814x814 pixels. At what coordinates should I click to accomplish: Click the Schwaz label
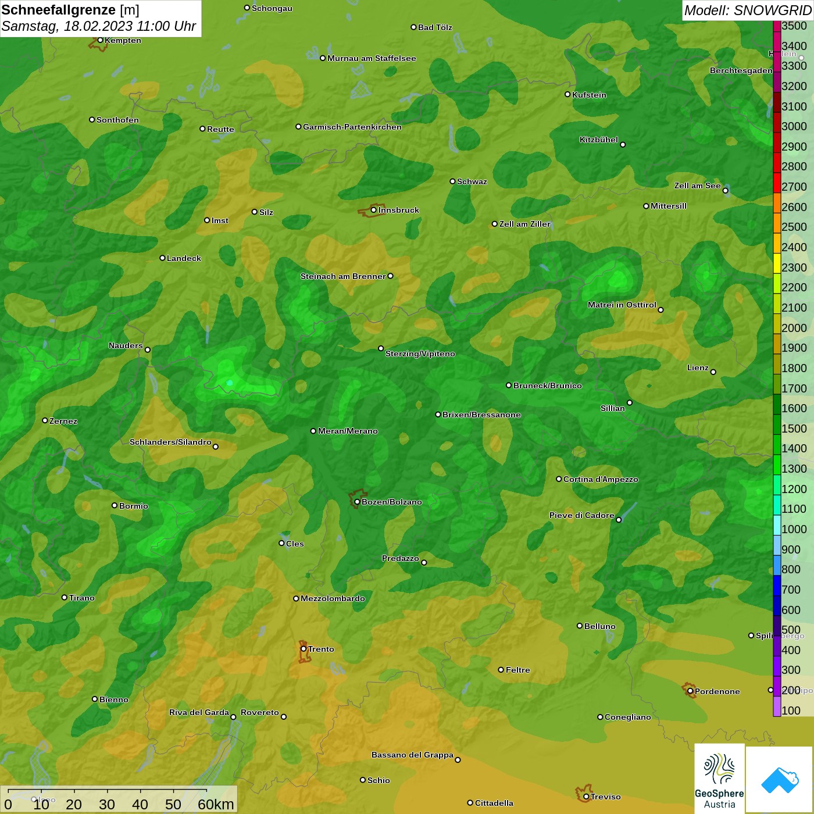472,181
